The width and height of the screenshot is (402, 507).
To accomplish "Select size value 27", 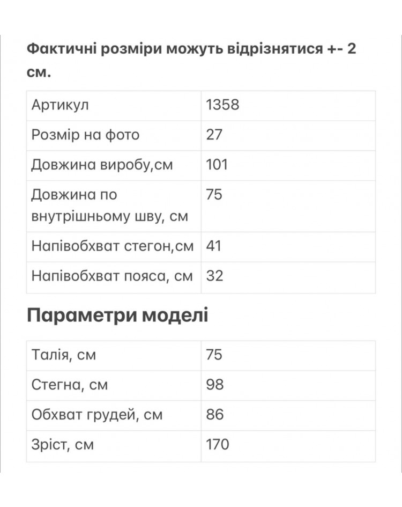I will coord(214,135).
